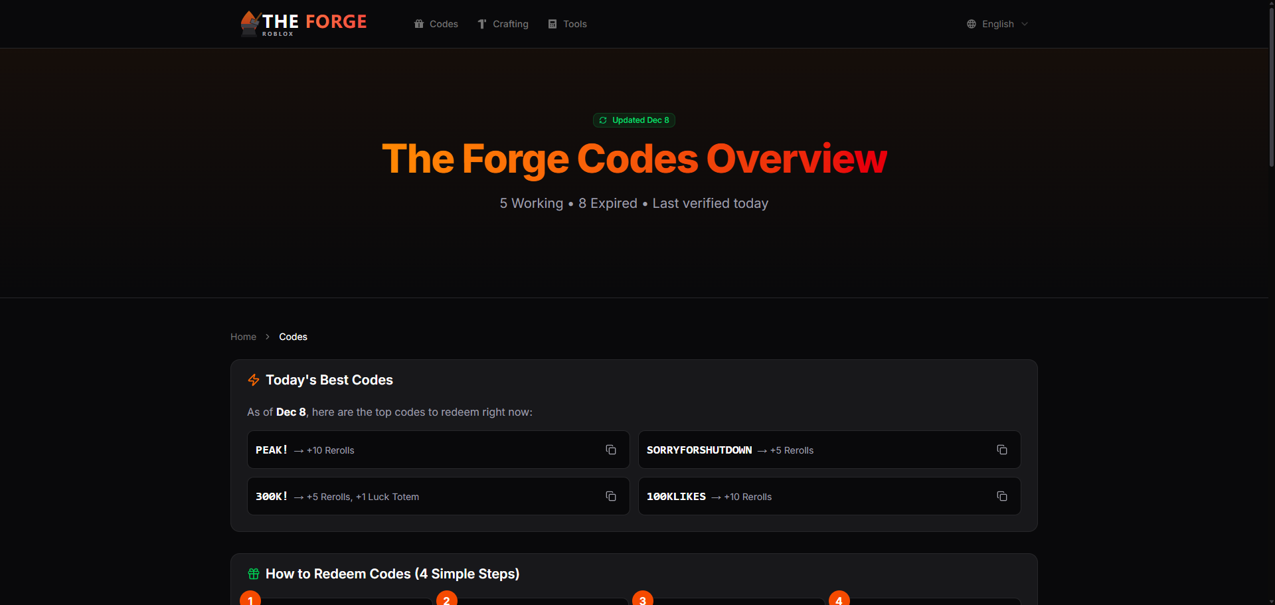Click the calculator icon beside Tools
The width and height of the screenshot is (1275, 605).
pos(552,24)
